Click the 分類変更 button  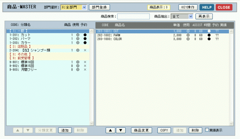[46, 130]
